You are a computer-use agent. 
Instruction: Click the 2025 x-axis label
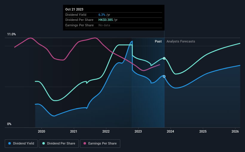203,131
